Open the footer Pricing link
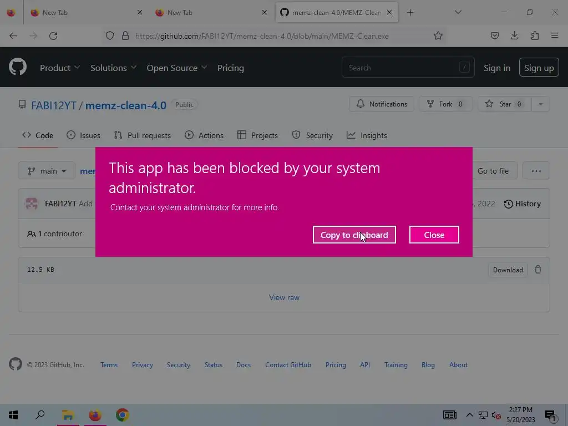This screenshot has width=568, height=426. pyautogui.click(x=336, y=365)
